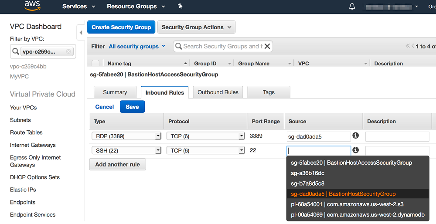Click the AWS logo home icon
Image resolution: width=436 pixels, height=224 pixels.
click(x=32, y=6)
